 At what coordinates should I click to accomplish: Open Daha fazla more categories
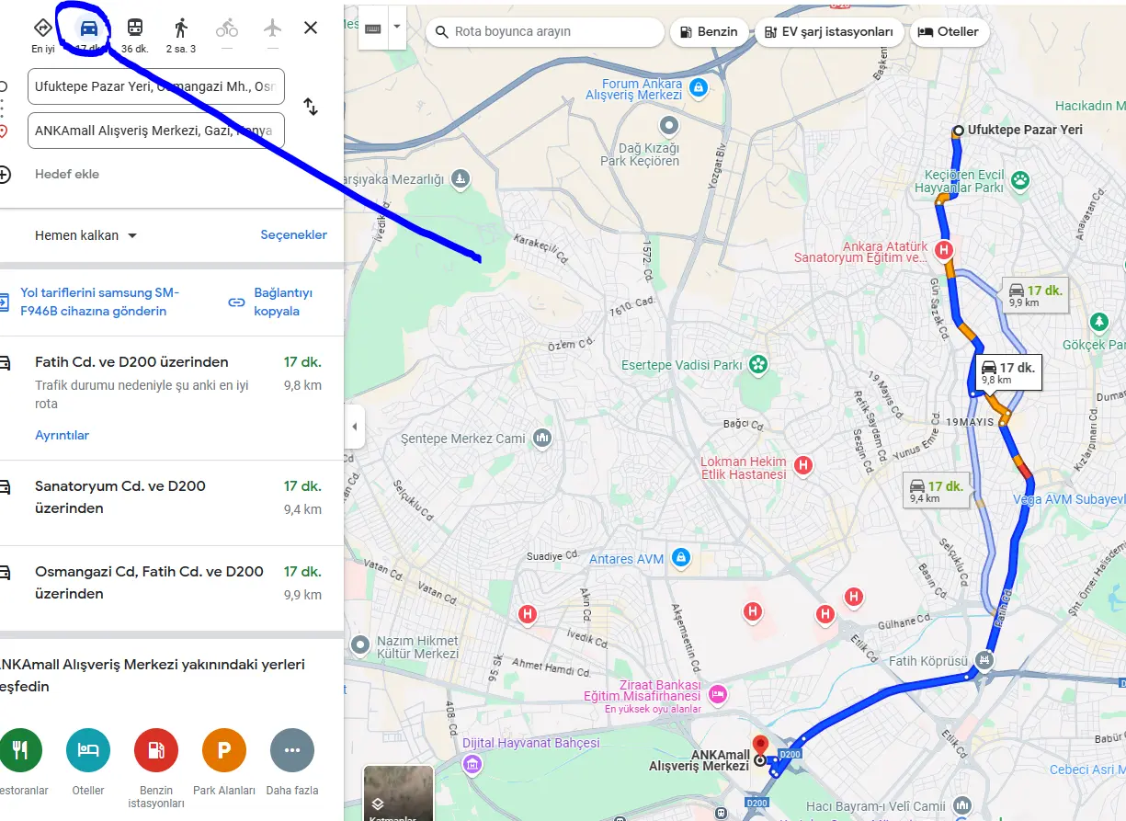click(x=292, y=750)
